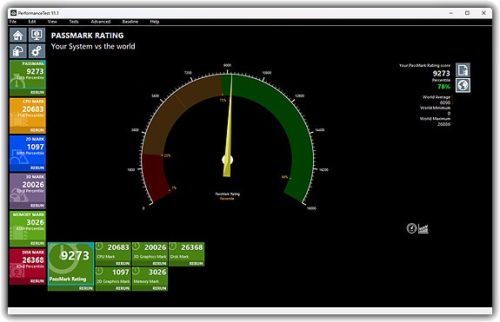Open the System Information monitor icon
Screen dimensions: 500x322
click(x=37, y=35)
